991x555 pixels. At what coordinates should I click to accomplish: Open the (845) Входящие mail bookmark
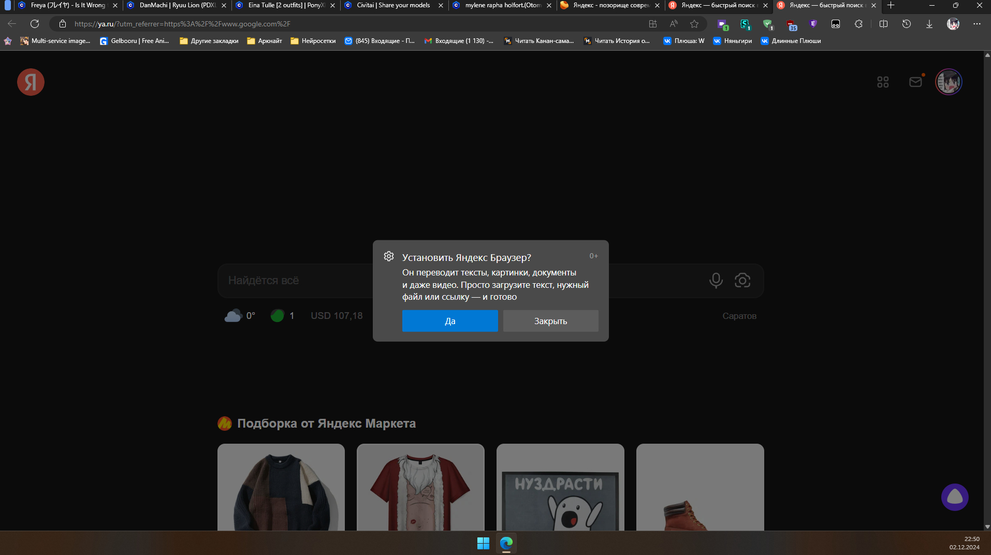380,41
